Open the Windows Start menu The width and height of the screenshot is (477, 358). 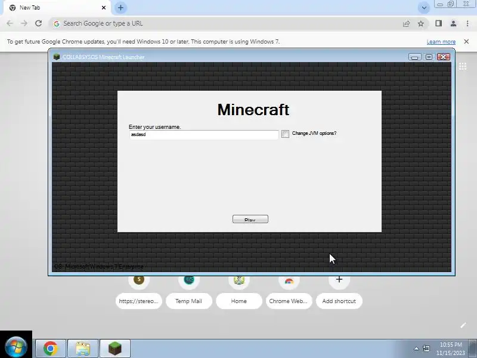click(x=16, y=347)
